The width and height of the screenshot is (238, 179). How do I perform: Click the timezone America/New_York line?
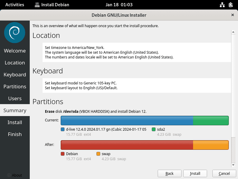[75, 48]
